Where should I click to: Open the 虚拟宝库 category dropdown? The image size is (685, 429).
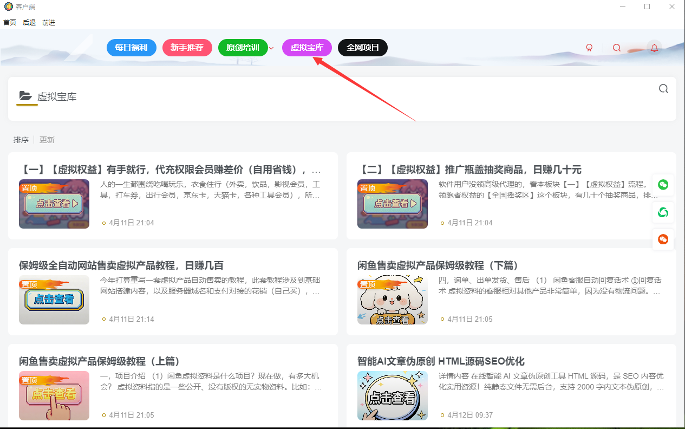pyautogui.click(x=307, y=48)
